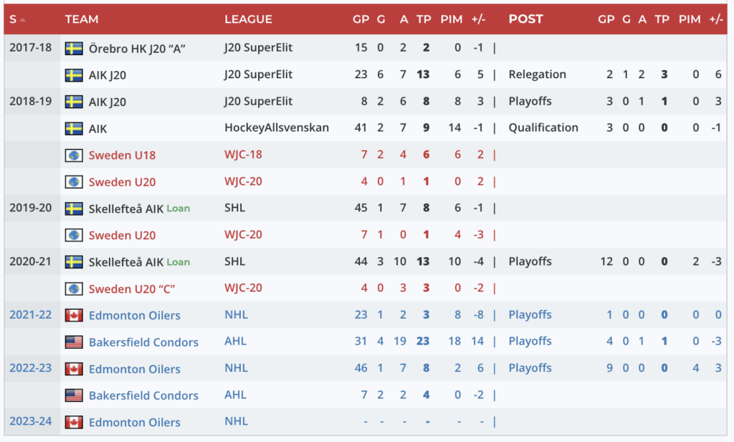The height and width of the screenshot is (442, 734).
Task: Click the WJC-18 league link
Action: pyautogui.click(x=243, y=155)
